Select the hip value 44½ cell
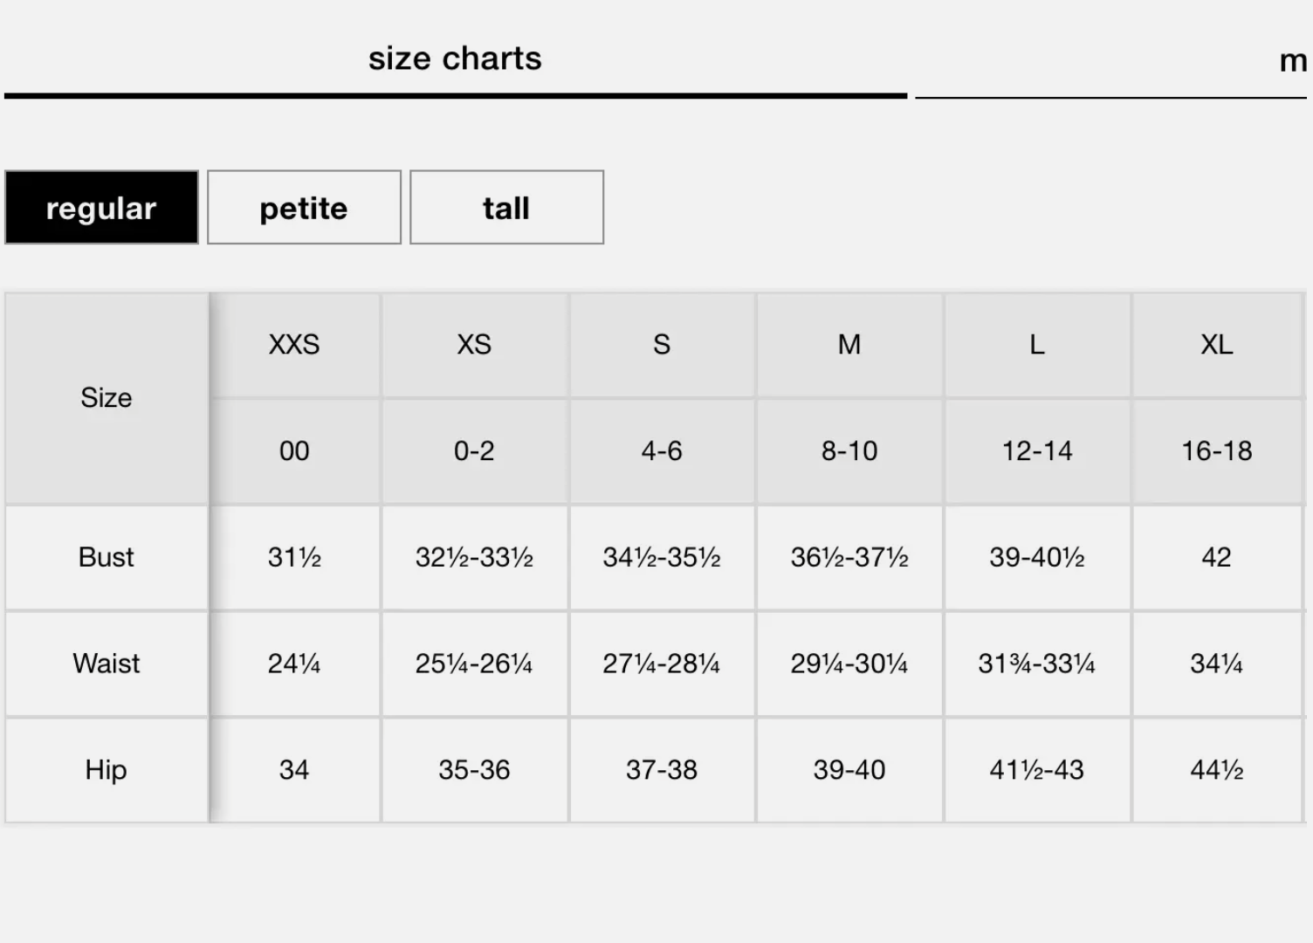The width and height of the screenshot is (1313, 943). click(1217, 770)
